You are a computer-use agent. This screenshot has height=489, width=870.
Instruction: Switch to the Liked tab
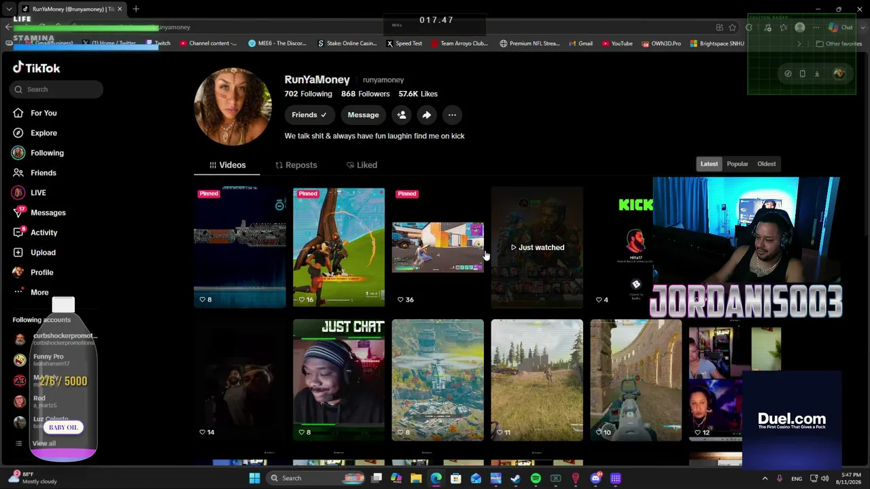362,165
